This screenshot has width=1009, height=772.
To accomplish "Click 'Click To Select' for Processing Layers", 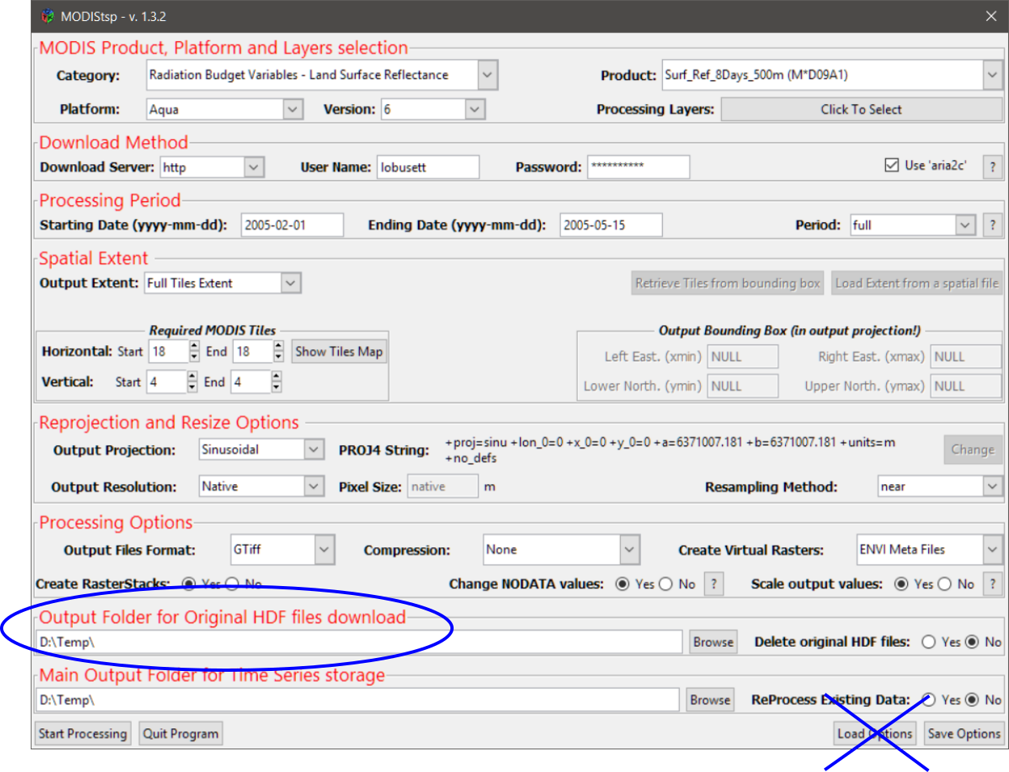I will pos(861,109).
